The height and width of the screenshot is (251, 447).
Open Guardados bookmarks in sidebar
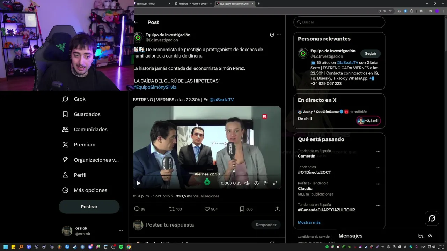coord(81,114)
